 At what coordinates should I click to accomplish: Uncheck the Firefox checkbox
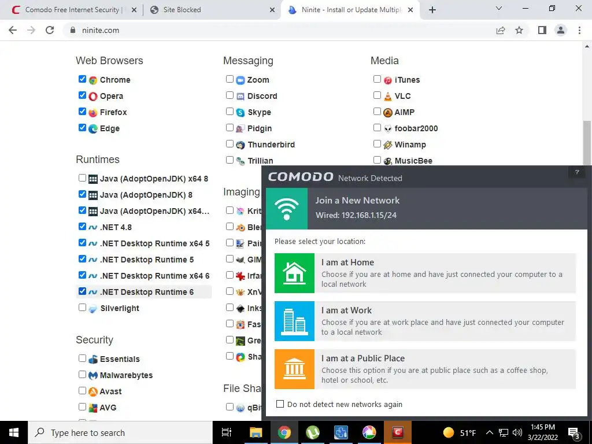click(x=82, y=112)
